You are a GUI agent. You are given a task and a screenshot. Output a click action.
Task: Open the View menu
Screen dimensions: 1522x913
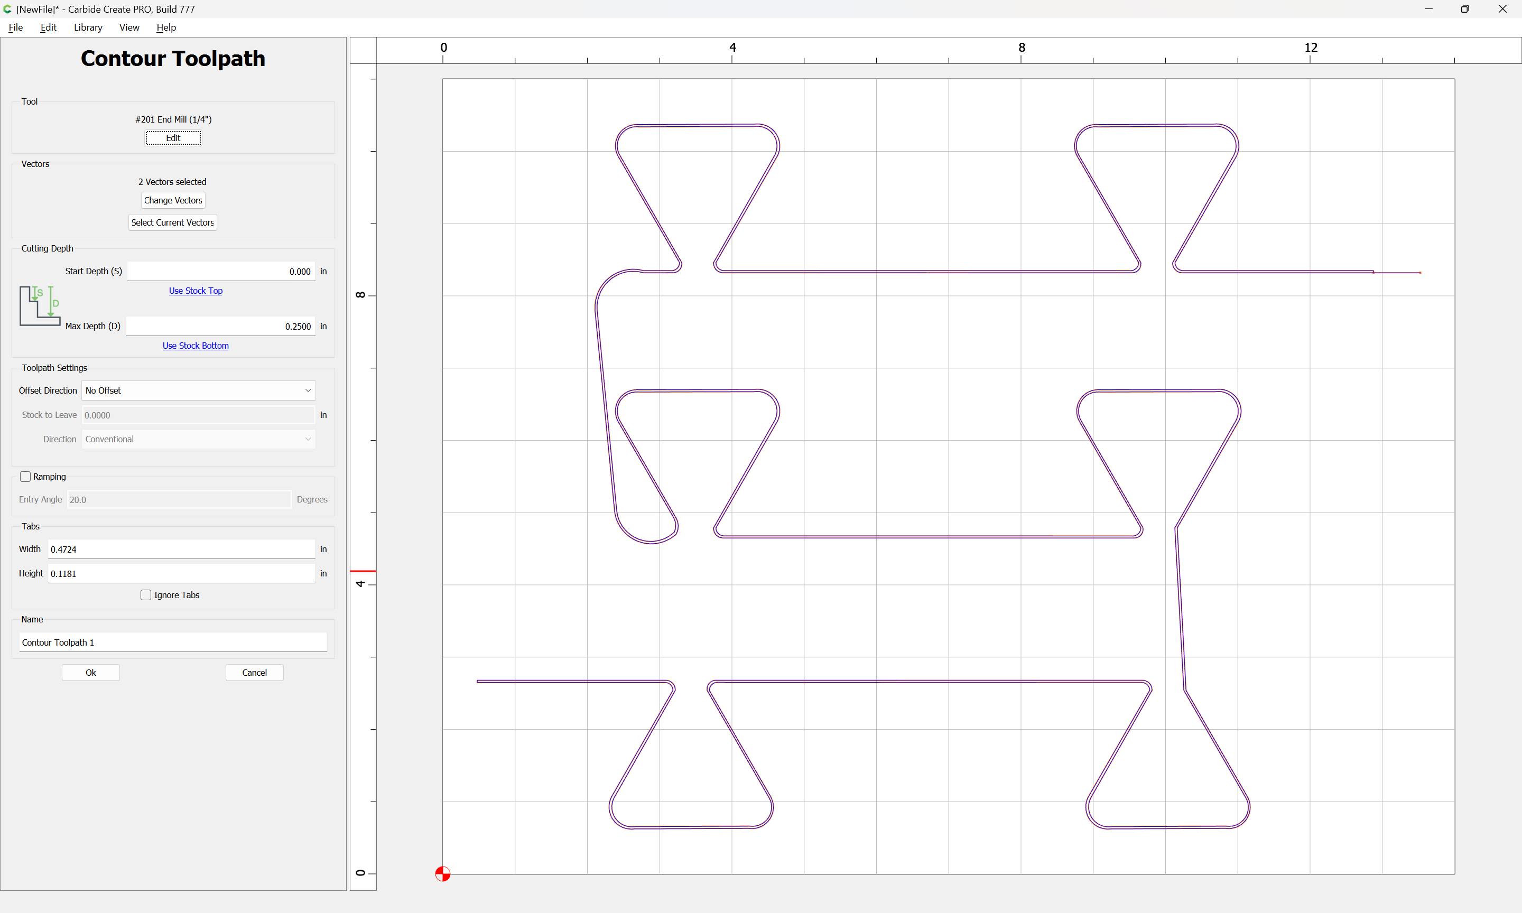[129, 27]
